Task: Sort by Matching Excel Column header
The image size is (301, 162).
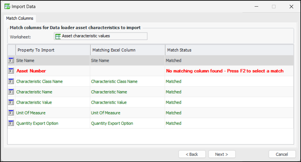Action: click(x=127, y=50)
